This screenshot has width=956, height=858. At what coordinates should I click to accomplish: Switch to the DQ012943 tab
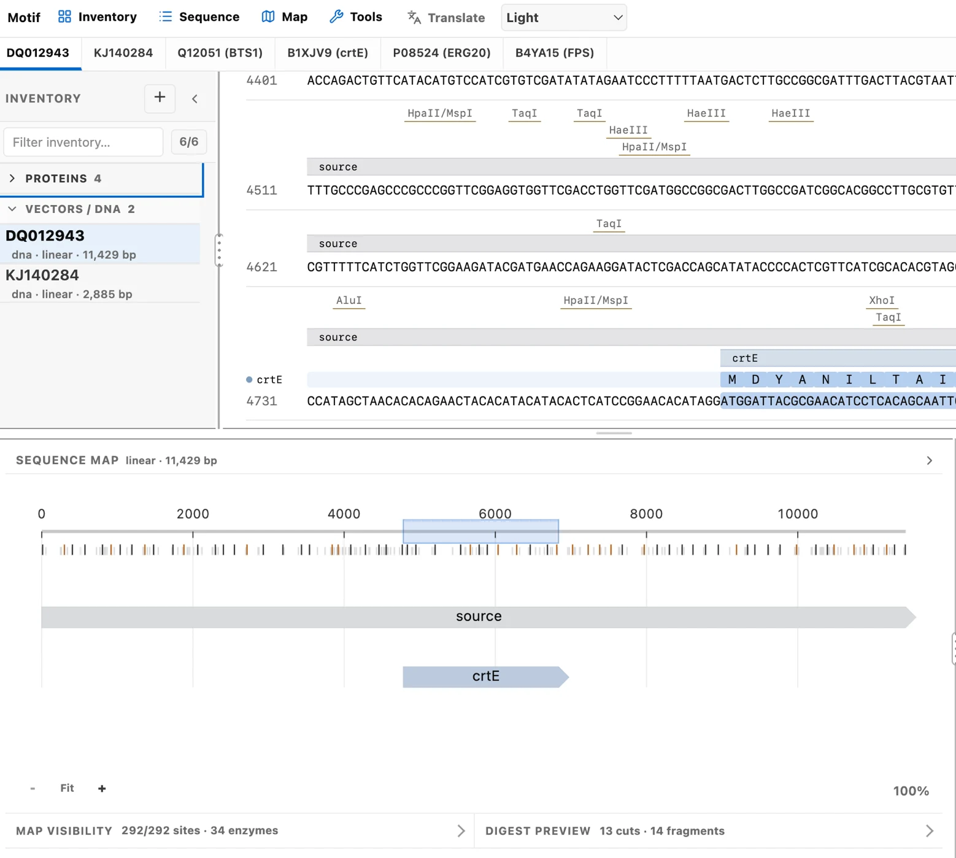(x=38, y=53)
